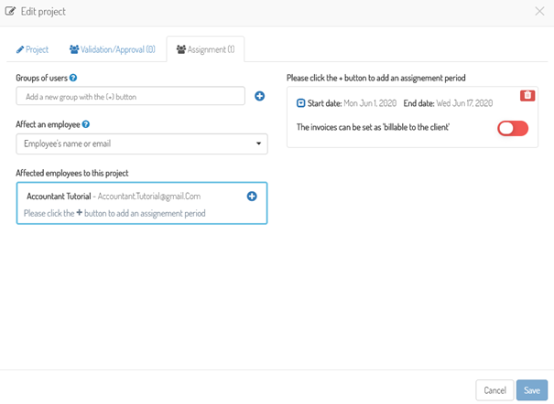Open help icon beside Groups of users

73,78
